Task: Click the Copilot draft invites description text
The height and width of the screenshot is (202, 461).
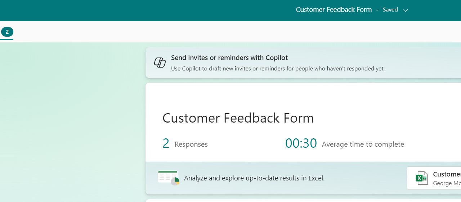Action: [x=278, y=68]
